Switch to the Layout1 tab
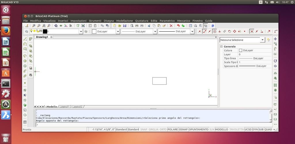 [65, 106]
